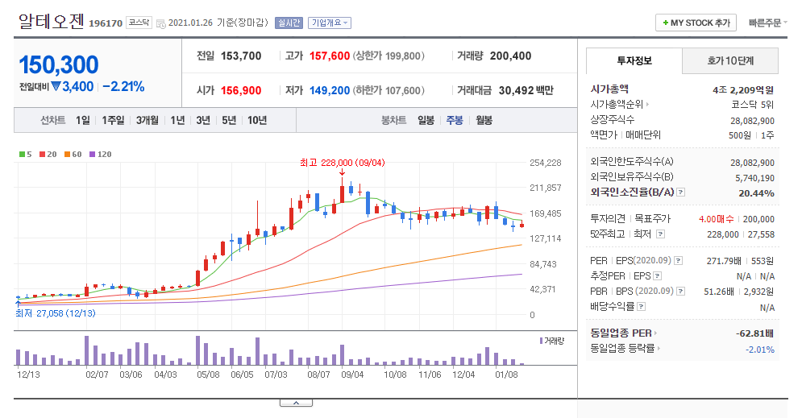Click the 실시간 badge button
802x418 pixels.
point(289,23)
